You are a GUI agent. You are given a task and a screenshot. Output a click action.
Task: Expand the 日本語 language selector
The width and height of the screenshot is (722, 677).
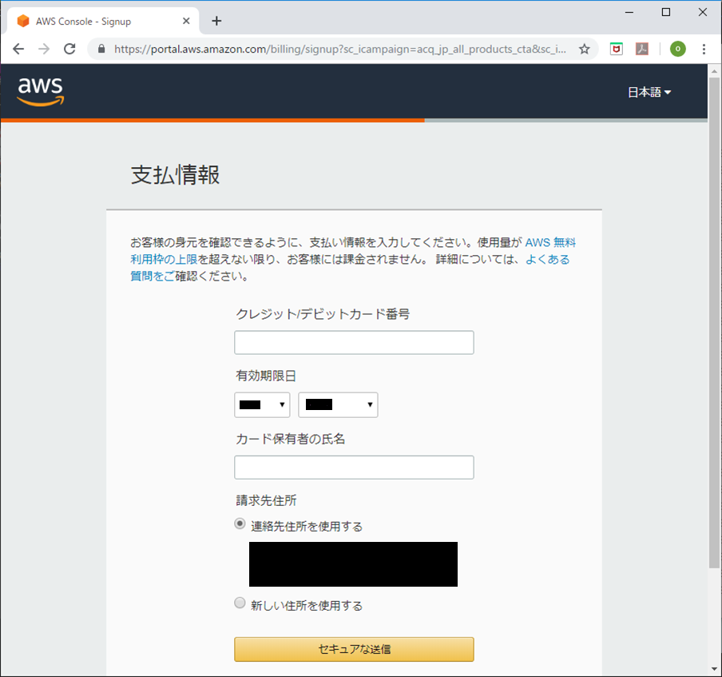pyautogui.click(x=649, y=92)
